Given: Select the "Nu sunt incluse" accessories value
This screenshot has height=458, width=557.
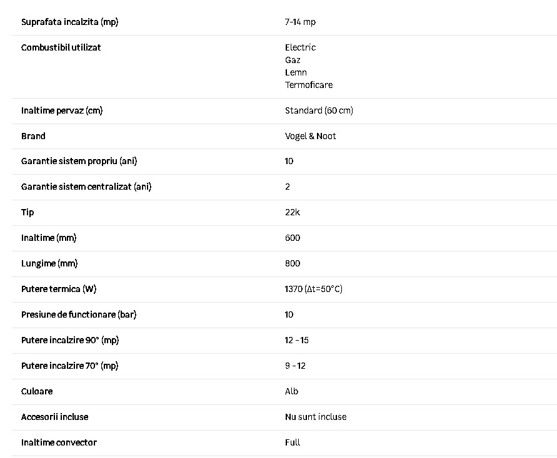Looking at the screenshot, I should click(x=315, y=417).
